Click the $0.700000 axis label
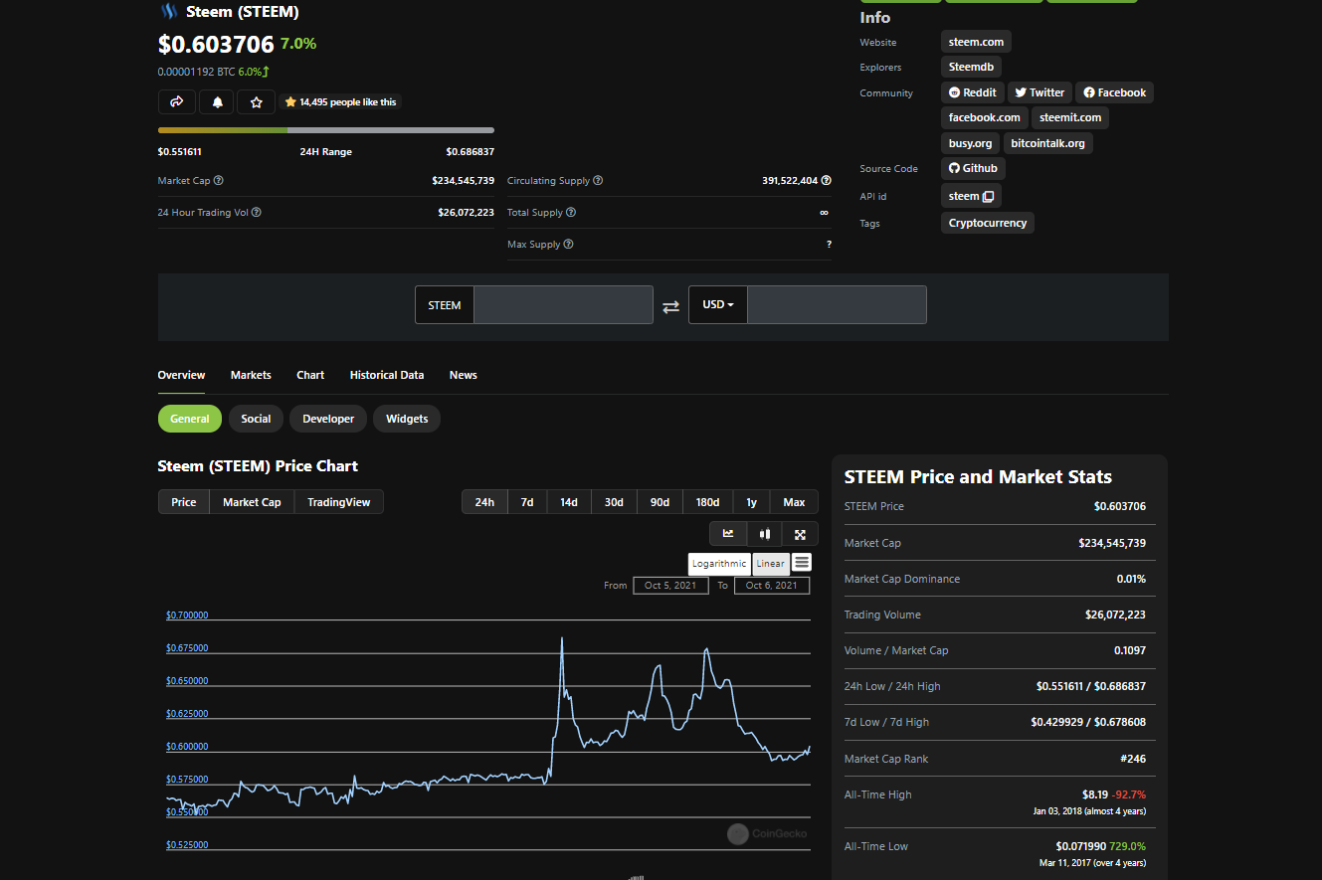 click(187, 616)
